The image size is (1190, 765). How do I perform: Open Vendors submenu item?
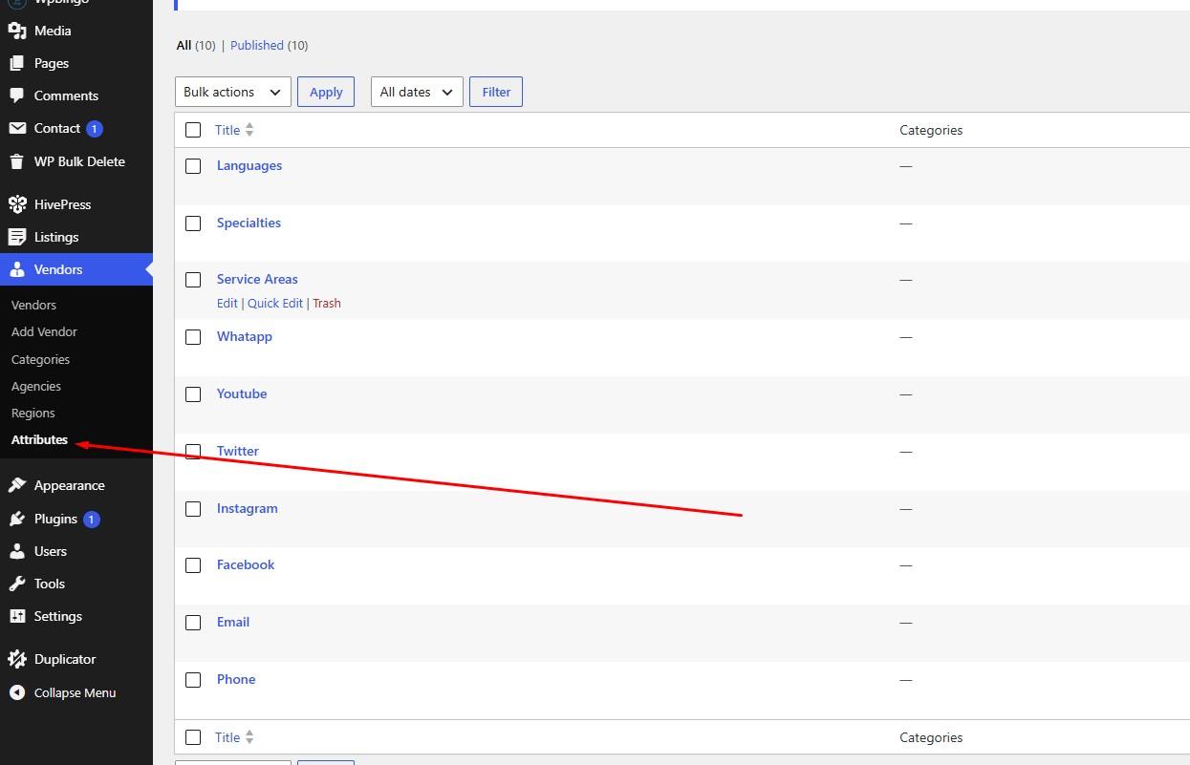click(33, 305)
